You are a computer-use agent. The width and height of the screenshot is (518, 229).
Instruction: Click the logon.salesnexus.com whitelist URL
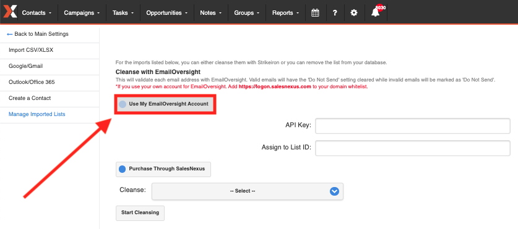pos(275,87)
